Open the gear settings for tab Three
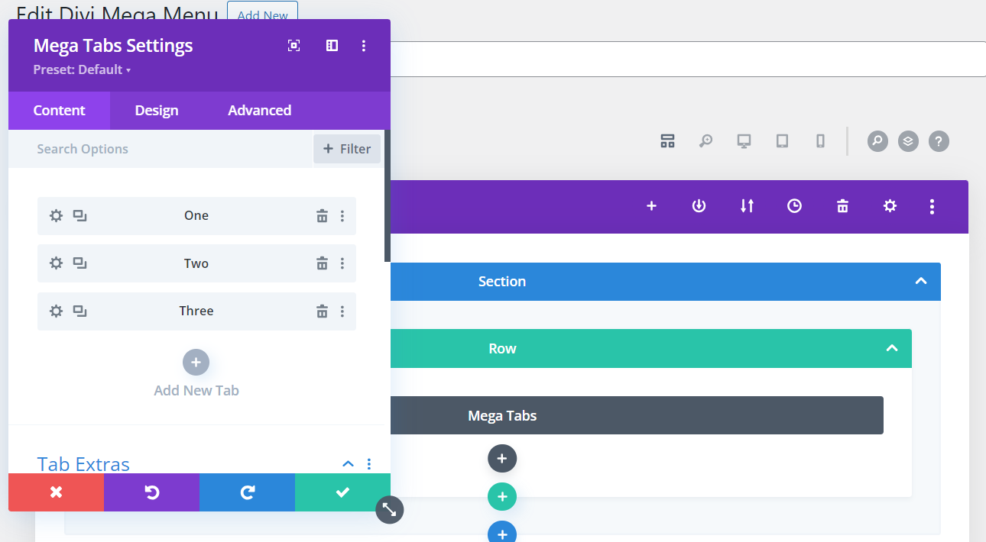This screenshot has height=542, width=986. pyautogui.click(x=55, y=311)
